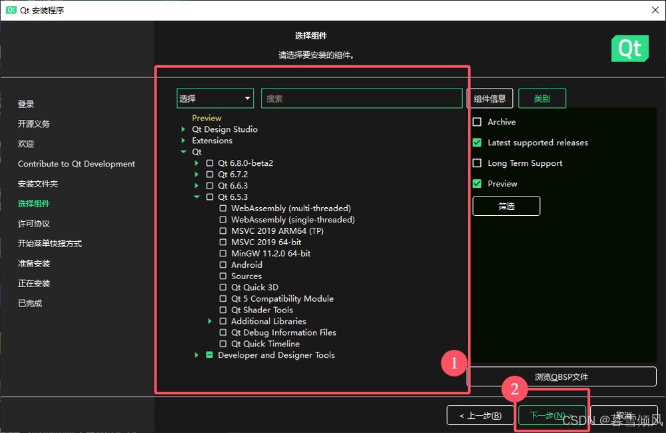666x433 pixels.
Task: Go back with 上一步(B) button
Action: tap(480, 415)
